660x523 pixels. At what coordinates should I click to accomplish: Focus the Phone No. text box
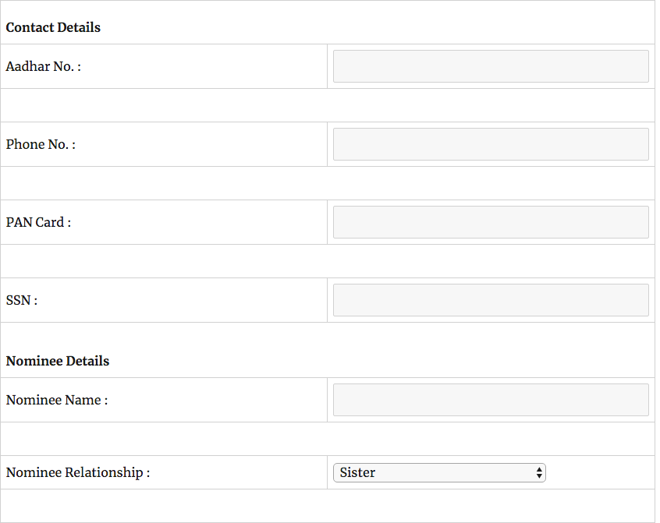click(x=491, y=144)
